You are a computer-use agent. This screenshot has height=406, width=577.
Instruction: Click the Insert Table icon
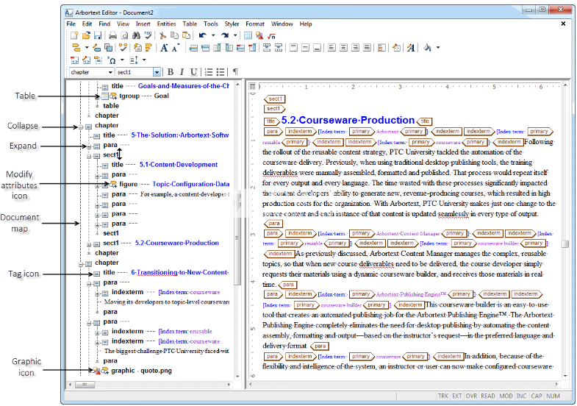pos(248,35)
